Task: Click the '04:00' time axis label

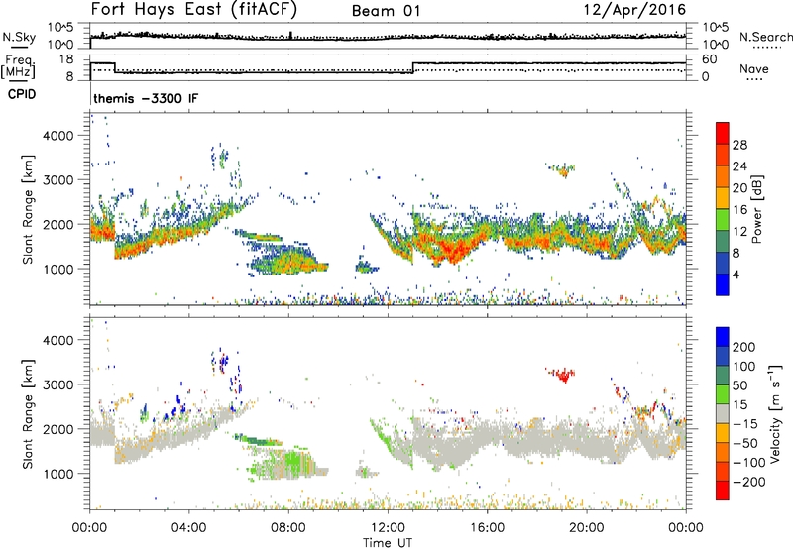Action: tap(188, 528)
